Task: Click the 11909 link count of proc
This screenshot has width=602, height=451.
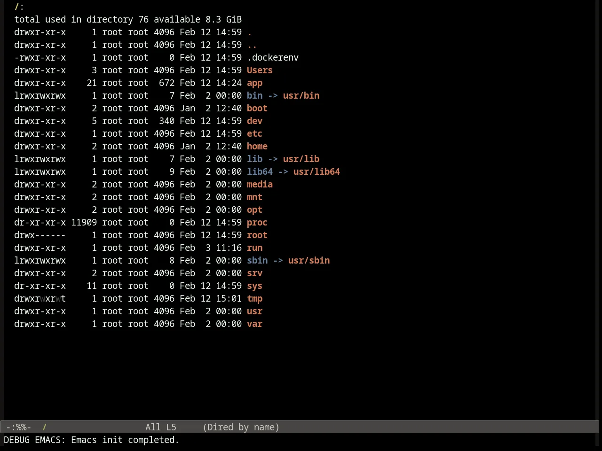Action: (84, 223)
